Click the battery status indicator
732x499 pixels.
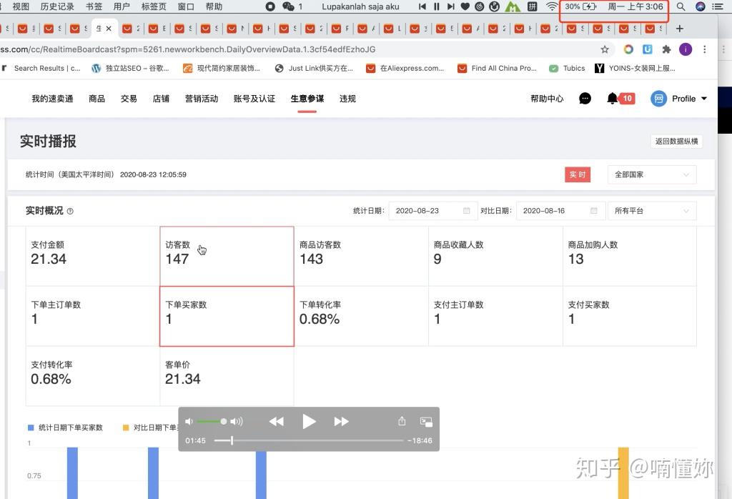coord(580,6)
